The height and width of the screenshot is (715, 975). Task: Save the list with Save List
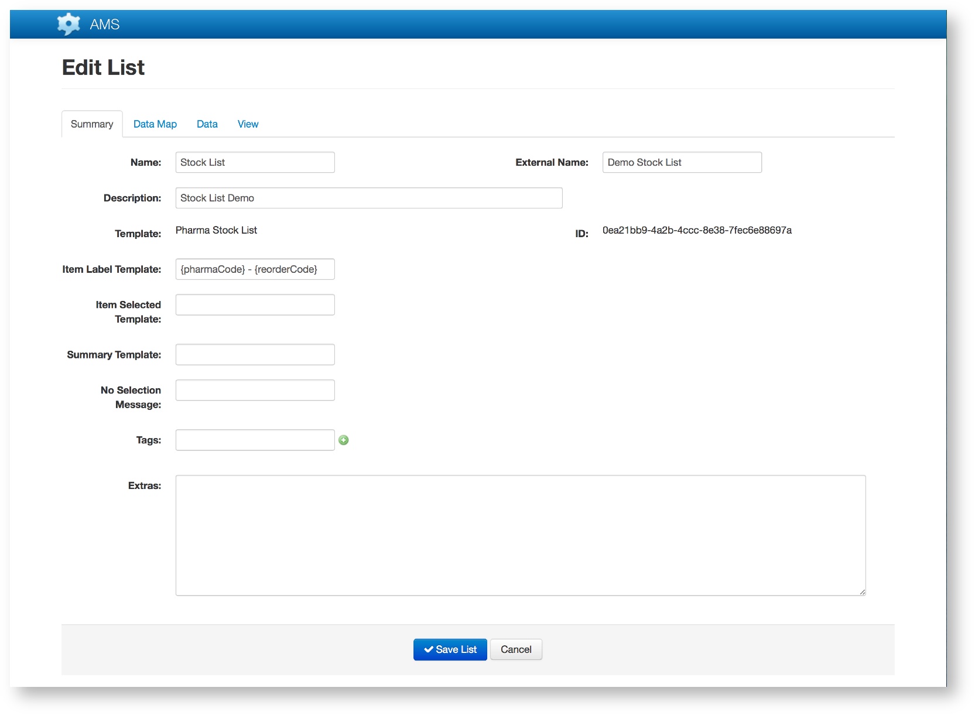pos(450,649)
